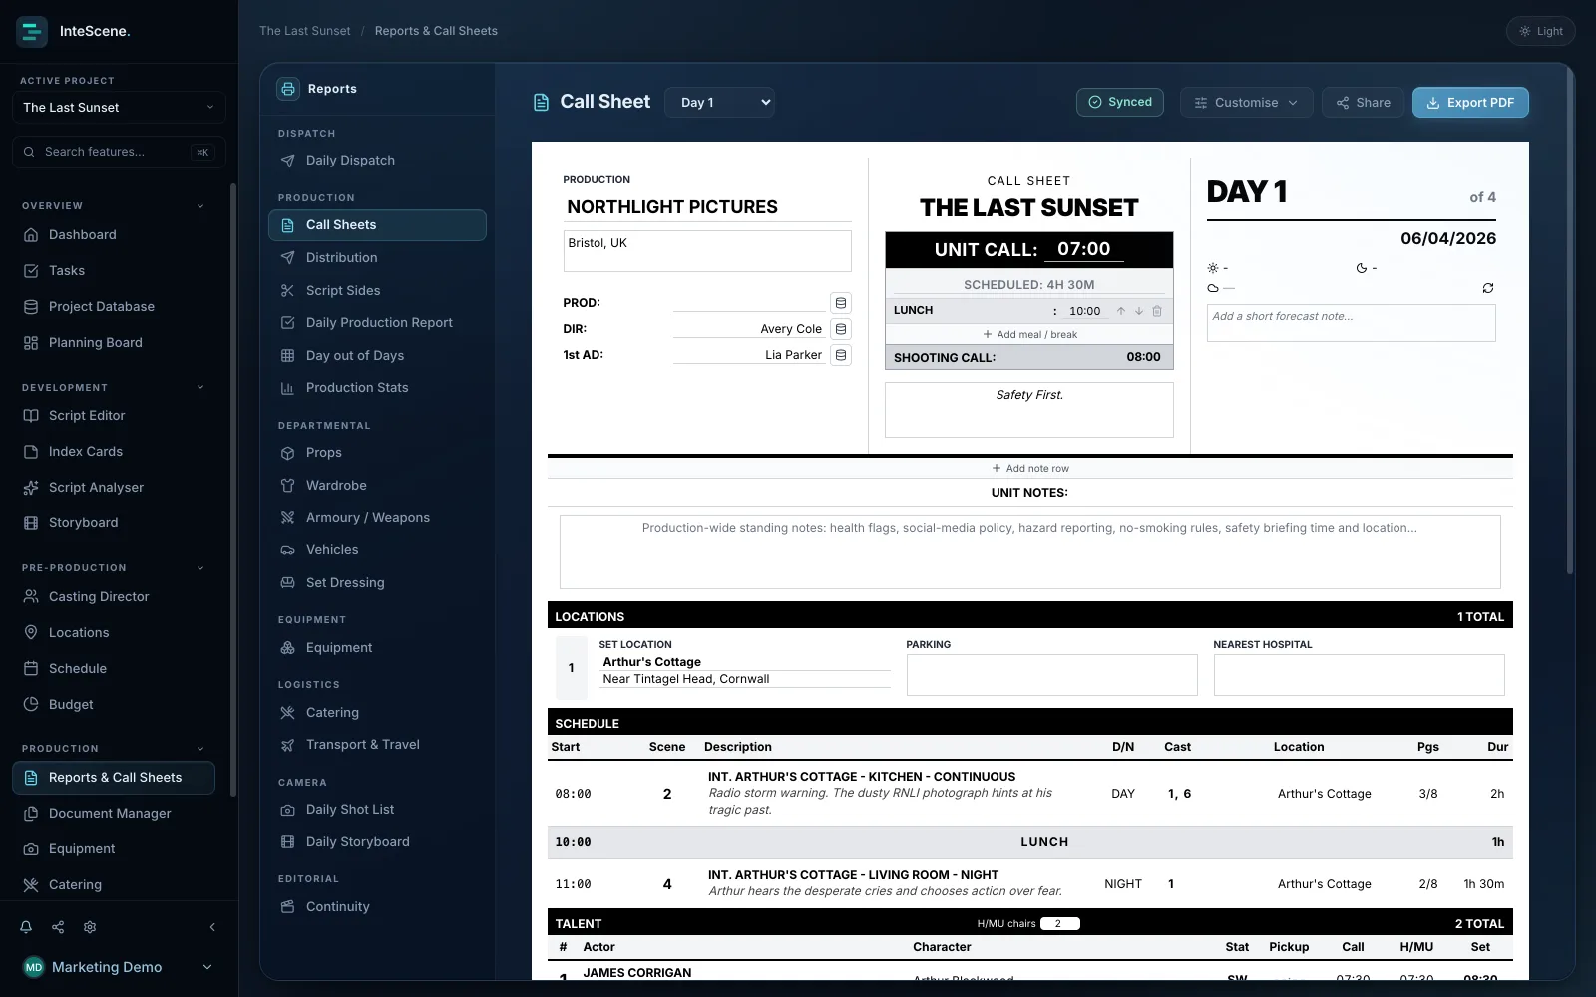
Task: Click the LUNCH time 10:00 field
Action: pyautogui.click(x=1084, y=311)
